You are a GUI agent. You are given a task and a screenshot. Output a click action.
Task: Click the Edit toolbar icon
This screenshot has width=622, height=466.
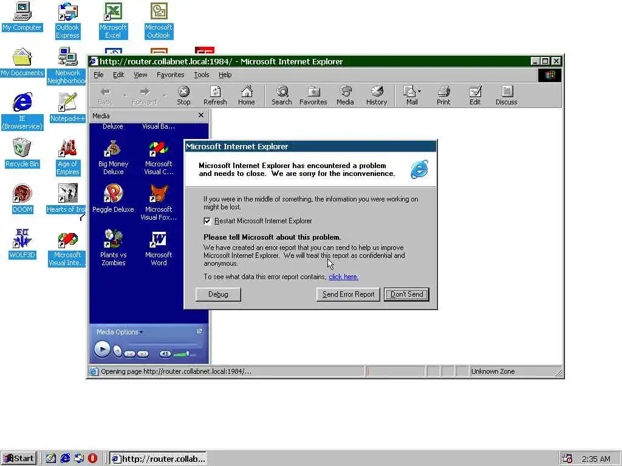pyautogui.click(x=475, y=95)
